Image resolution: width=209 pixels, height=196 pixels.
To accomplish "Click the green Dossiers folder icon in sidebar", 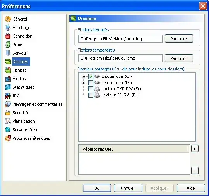I will coord(8,62).
